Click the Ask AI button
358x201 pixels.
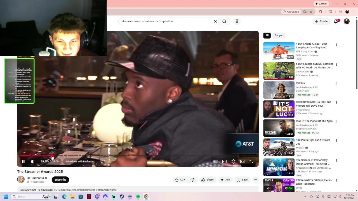225,180
